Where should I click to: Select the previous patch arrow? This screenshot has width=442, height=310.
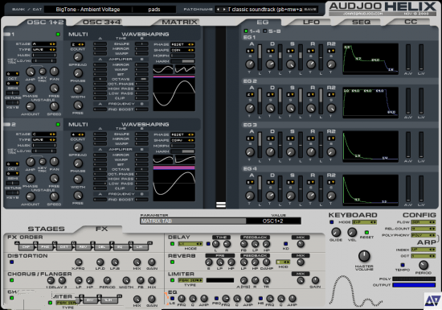(x=218, y=10)
